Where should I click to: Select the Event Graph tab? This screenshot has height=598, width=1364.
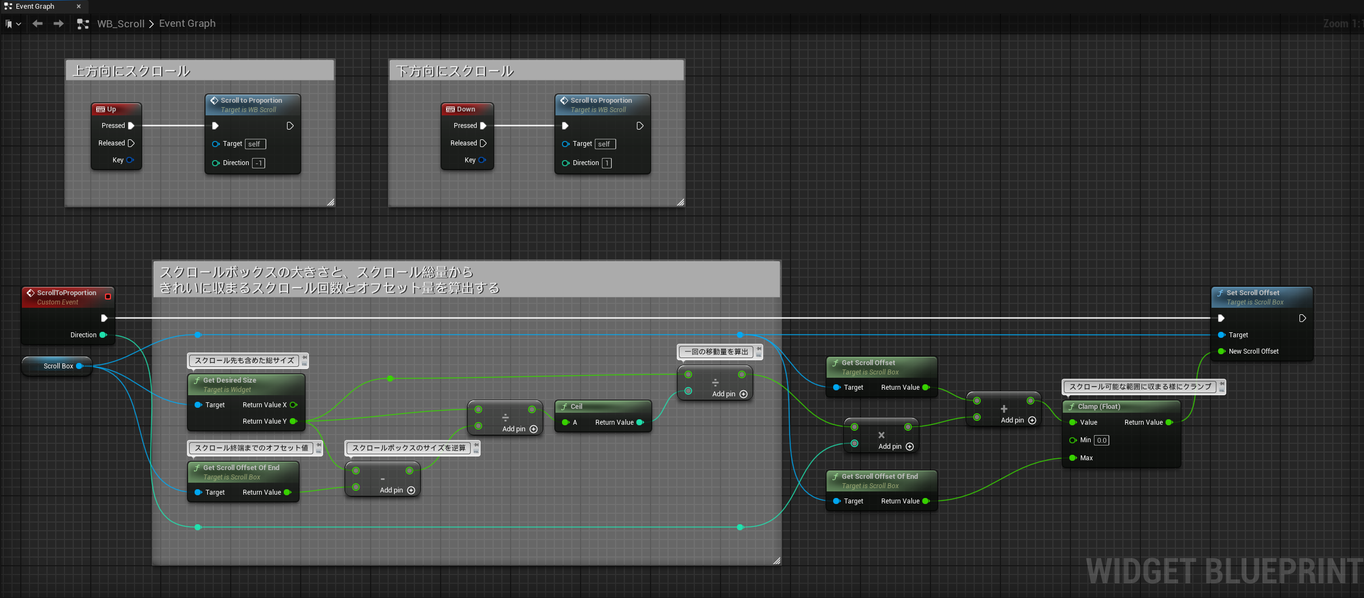[34, 7]
